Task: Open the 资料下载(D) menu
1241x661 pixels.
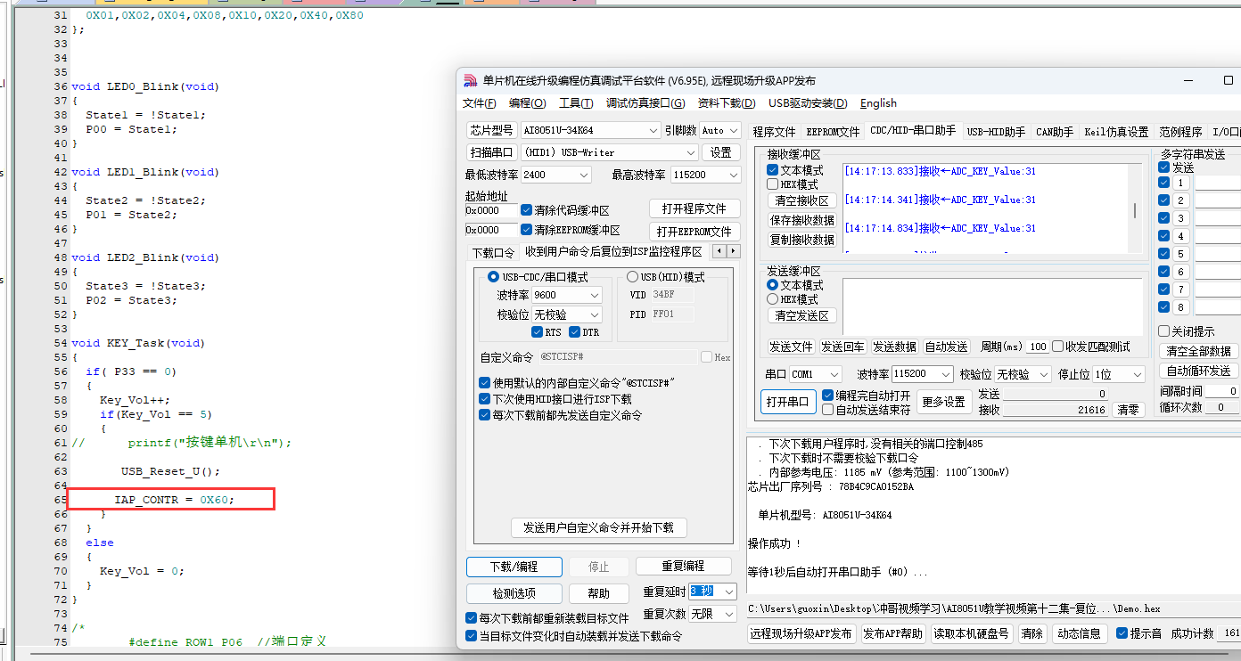Action: click(727, 103)
